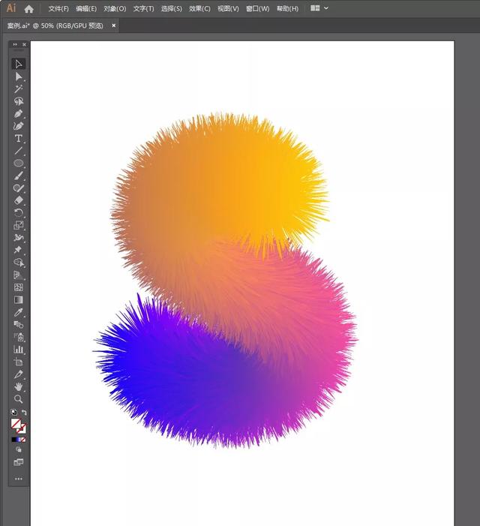The height and width of the screenshot is (526, 480).
Task: Select the Gradient tool
Action: 19,300
